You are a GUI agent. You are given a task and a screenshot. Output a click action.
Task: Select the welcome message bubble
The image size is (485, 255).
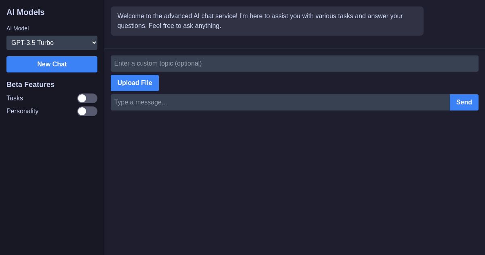(267, 21)
